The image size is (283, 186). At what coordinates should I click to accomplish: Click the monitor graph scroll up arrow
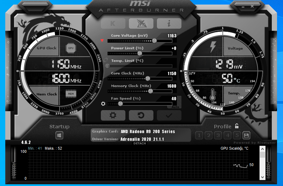(x=262, y=149)
